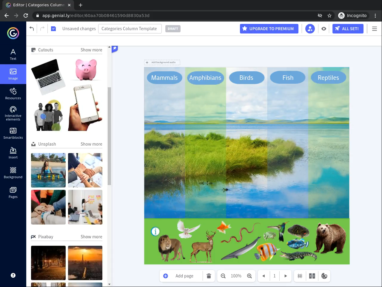Open Interactive elements panel
This screenshot has width=382, height=287.
click(13, 114)
